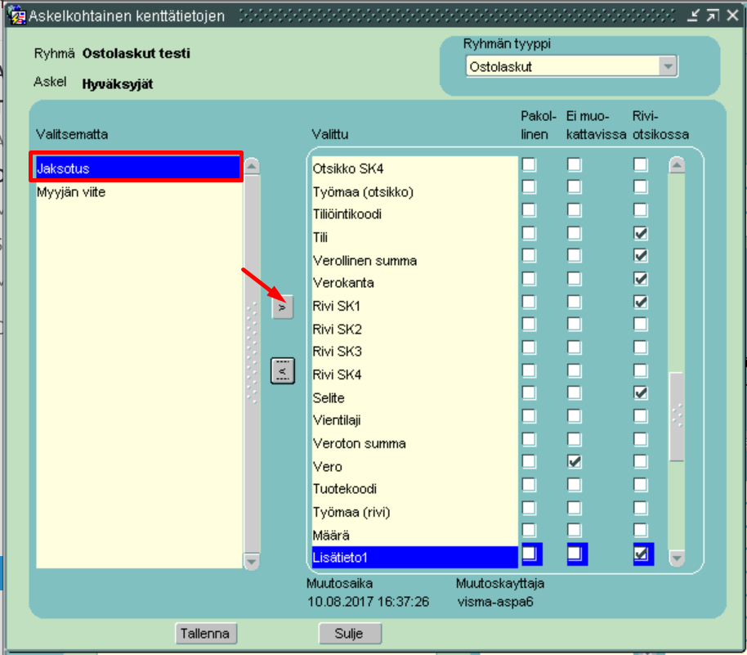The width and height of the screenshot is (747, 655).
Task: Select Tiliöintikoodi row
Action: point(414,214)
